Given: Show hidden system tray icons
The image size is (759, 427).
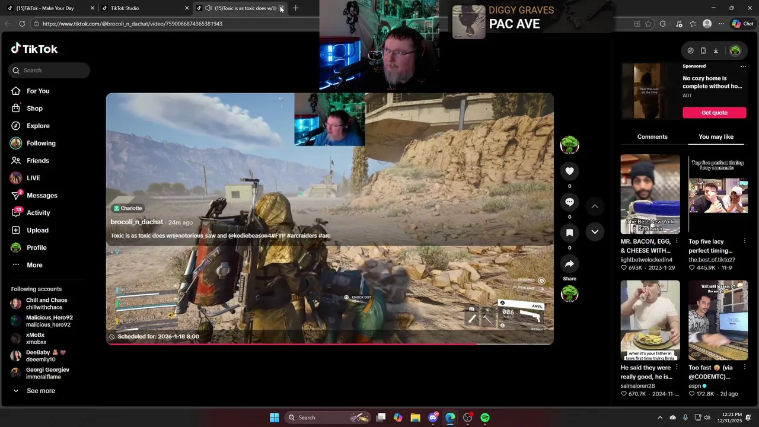Looking at the screenshot, I should click(x=659, y=418).
